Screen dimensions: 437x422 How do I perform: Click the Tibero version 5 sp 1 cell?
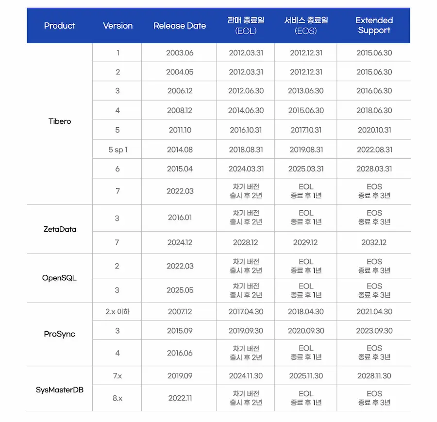tap(118, 150)
